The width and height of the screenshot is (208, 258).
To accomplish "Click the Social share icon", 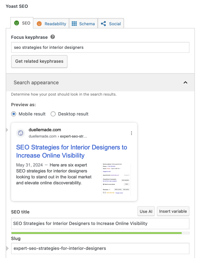I will (103, 23).
